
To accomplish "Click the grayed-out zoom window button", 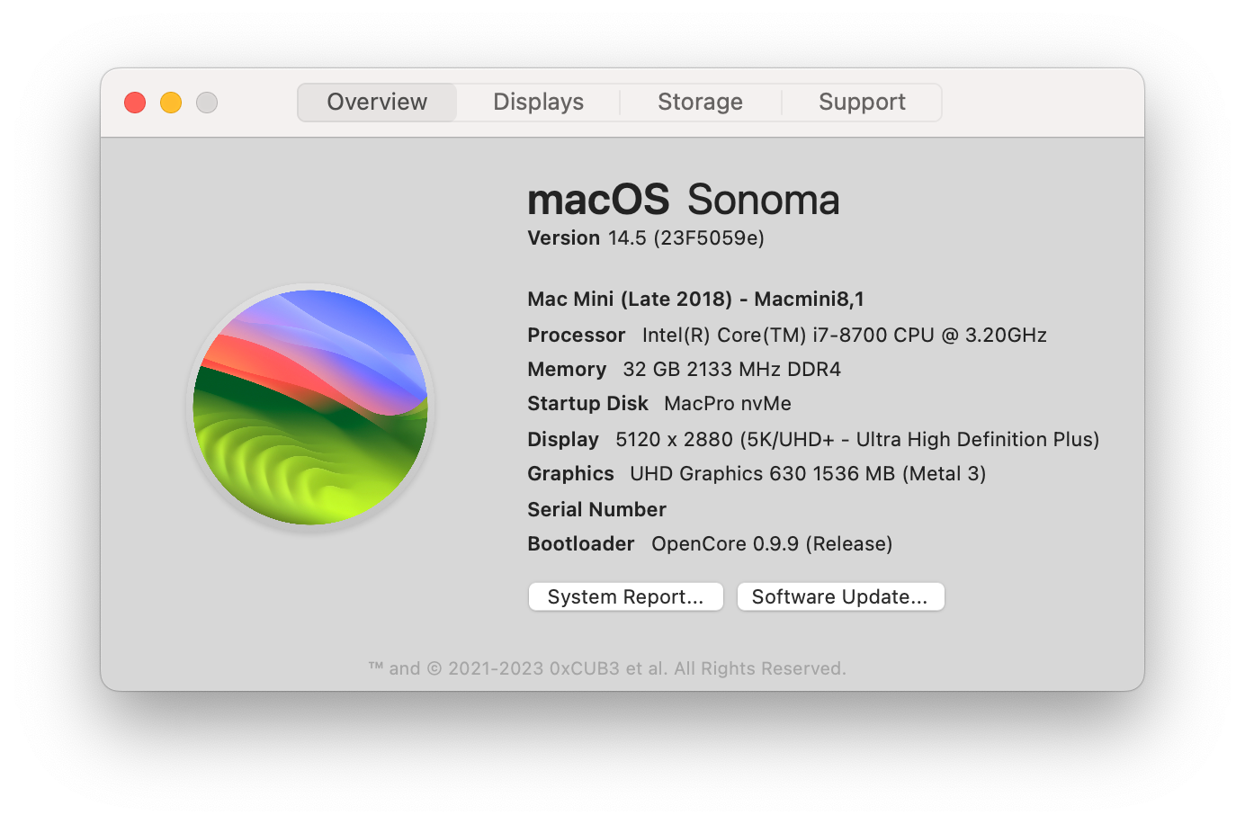I will tap(207, 103).
